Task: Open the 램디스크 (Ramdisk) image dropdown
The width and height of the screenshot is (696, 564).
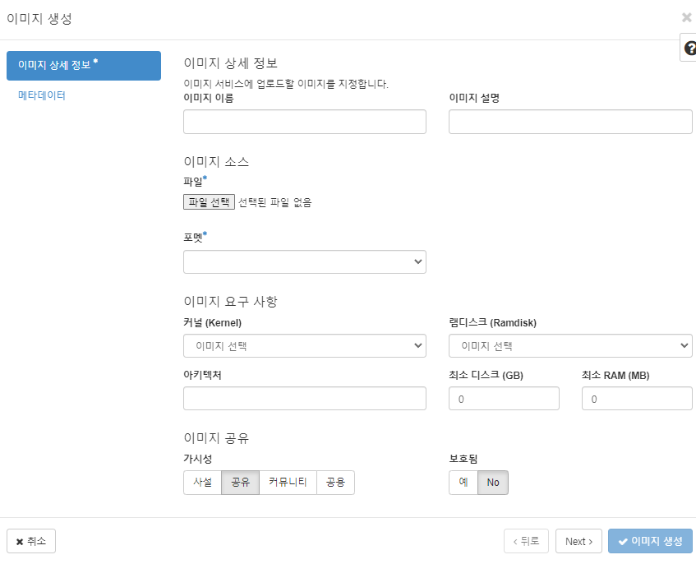Action: tap(570, 346)
